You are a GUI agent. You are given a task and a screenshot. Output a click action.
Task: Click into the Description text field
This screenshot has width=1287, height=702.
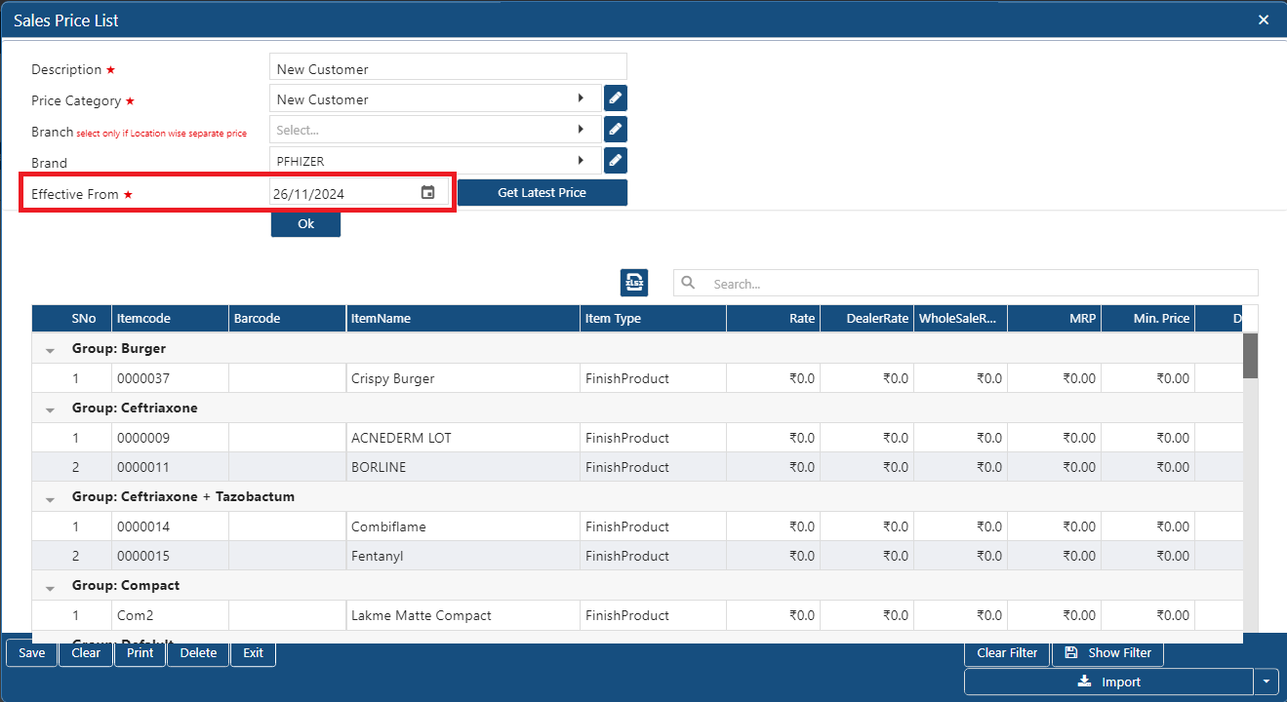point(448,69)
